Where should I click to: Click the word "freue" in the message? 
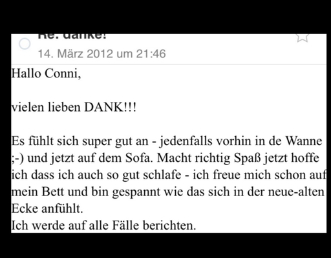coord(227,175)
